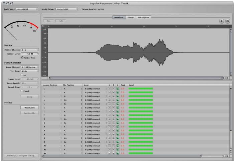Open the Test Tone frequency dropdown
Viewport: 234px width, 161px height.
point(30,71)
